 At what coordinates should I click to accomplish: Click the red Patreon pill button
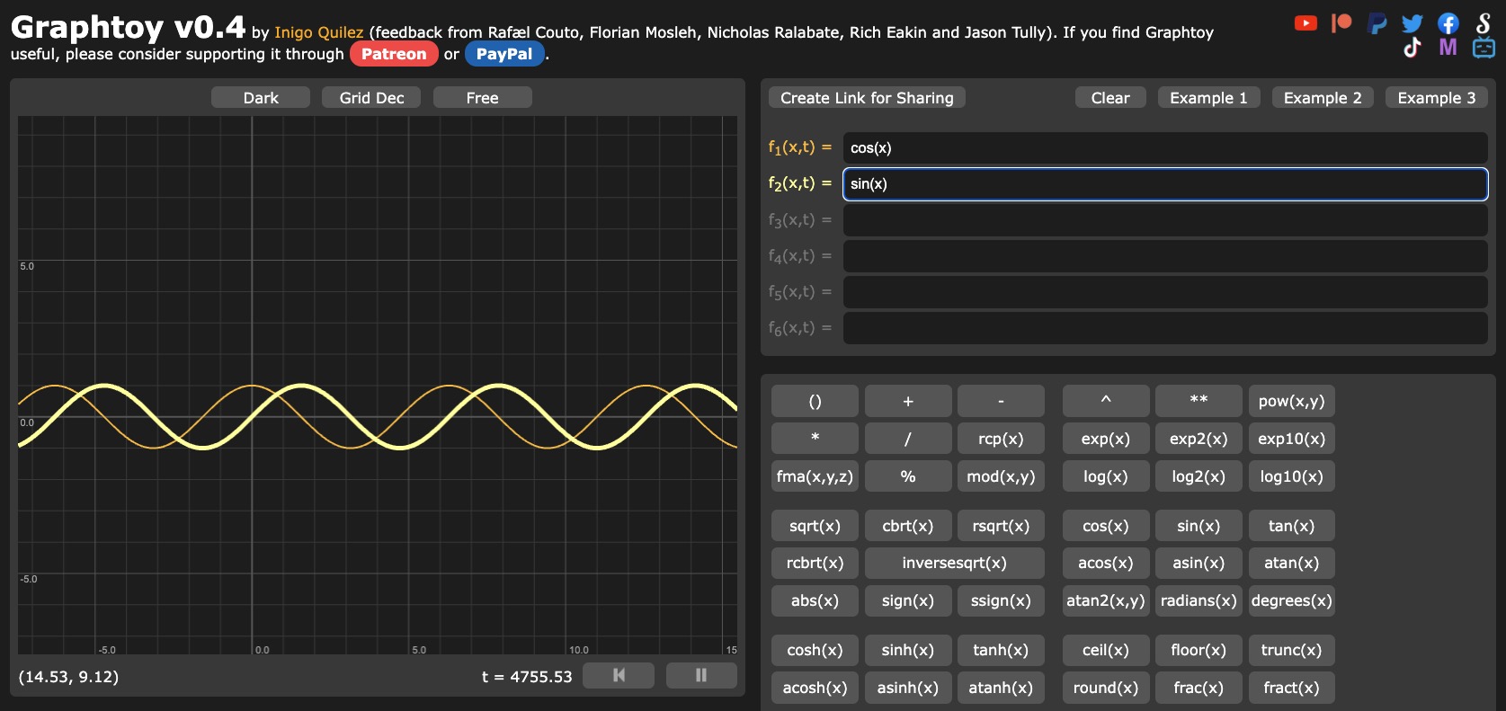tap(394, 54)
